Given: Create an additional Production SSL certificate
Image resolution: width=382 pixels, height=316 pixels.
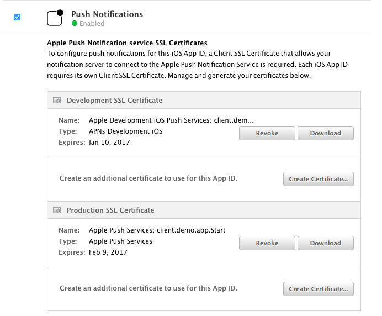Looking at the screenshot, I should 318,289.
